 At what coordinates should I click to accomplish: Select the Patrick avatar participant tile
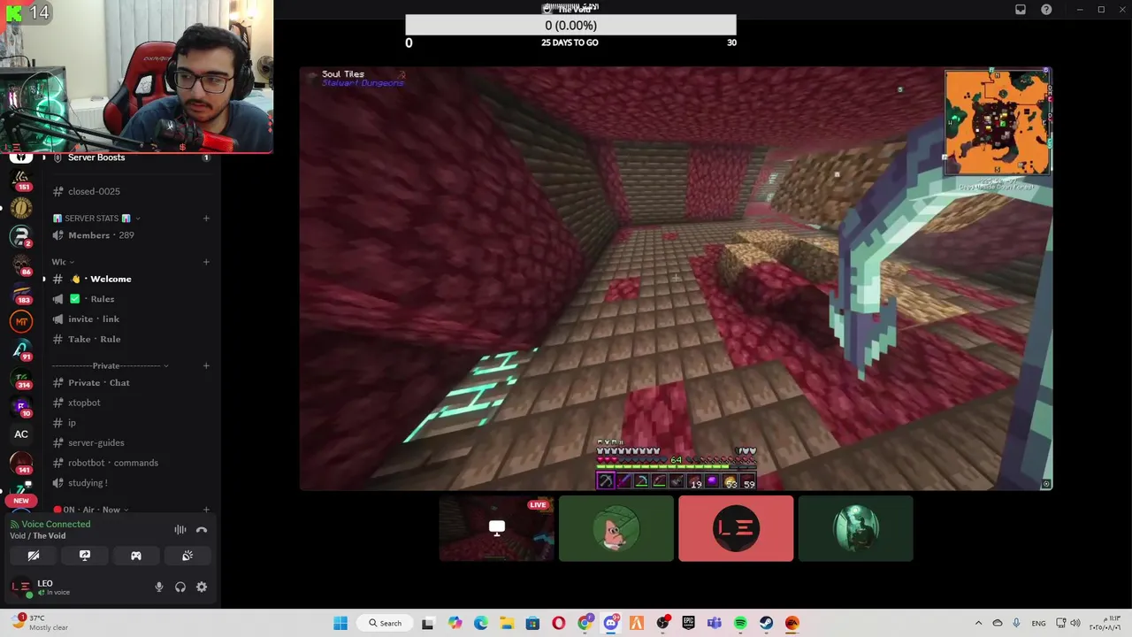click(x=616, y=528)
